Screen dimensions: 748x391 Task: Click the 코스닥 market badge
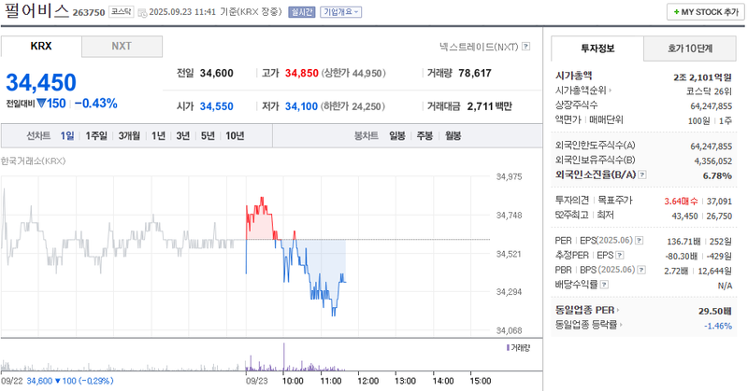tap(122, 12)
